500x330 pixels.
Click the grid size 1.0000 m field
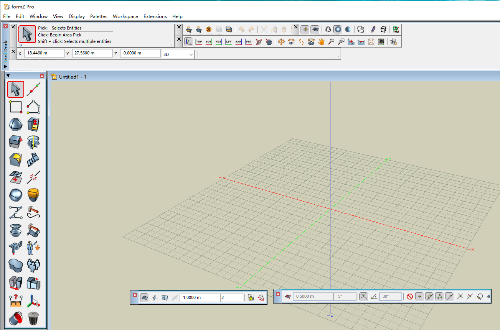tap(200, 297)
